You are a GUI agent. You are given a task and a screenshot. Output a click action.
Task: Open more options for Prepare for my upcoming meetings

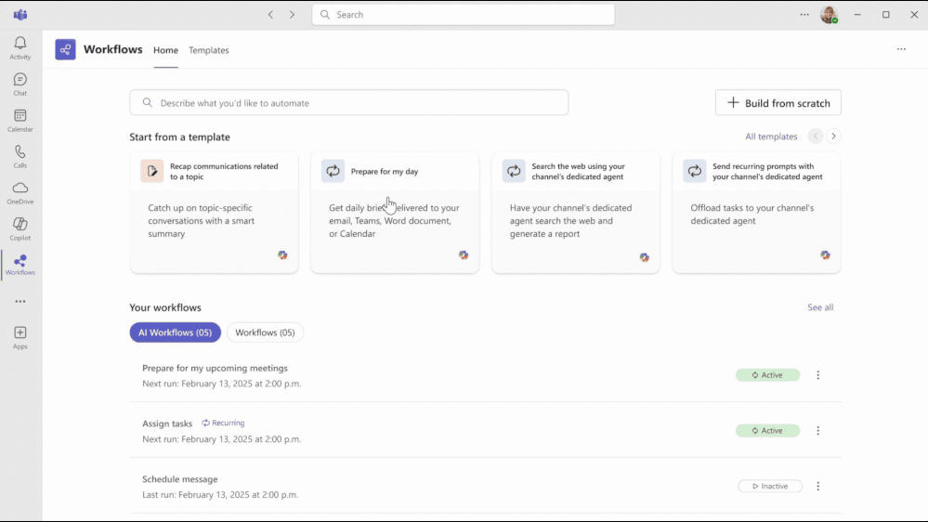(817, 375)
